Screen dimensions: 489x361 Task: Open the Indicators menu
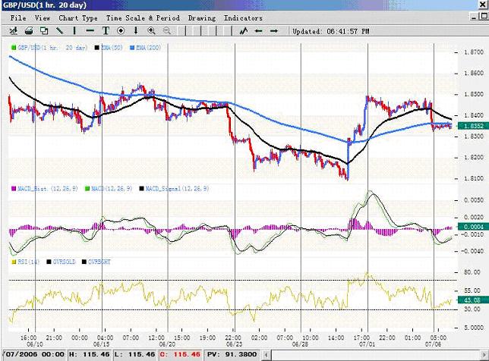pos(244,17)
